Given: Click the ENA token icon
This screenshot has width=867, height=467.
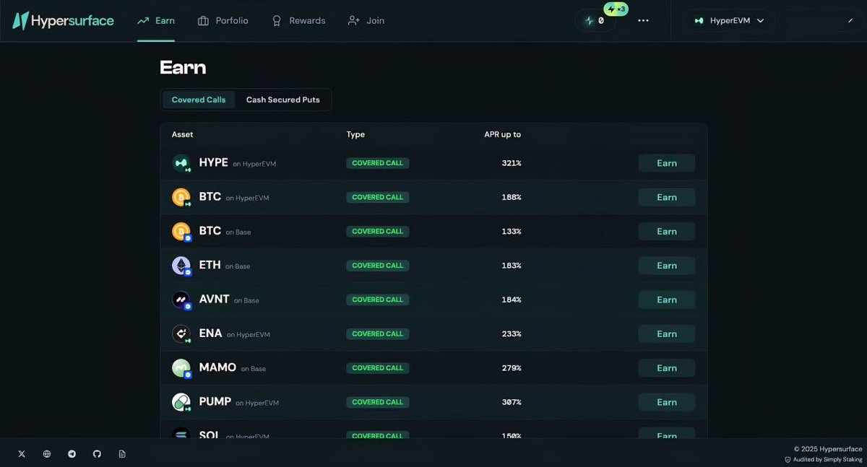Looking at the screenshot, I should click(x=181, y=334).
